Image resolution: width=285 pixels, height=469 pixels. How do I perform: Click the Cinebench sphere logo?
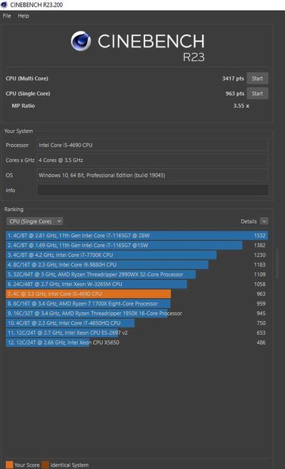click(x=81, y=41)
